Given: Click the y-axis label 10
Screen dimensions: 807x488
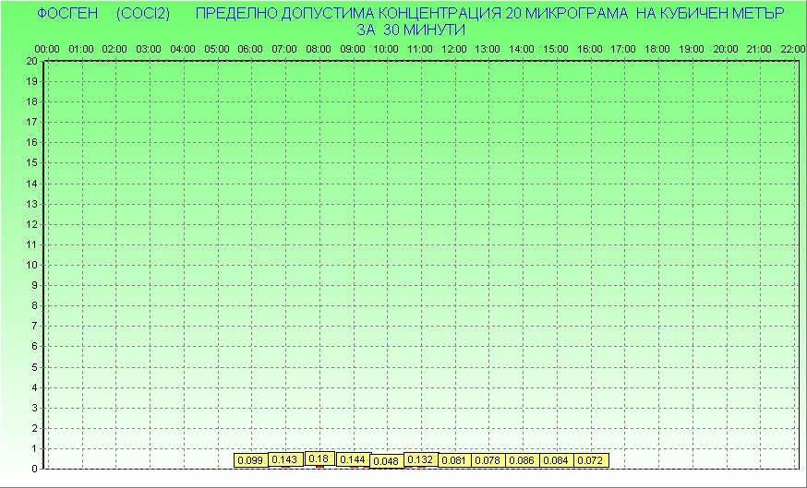Looking at the screenshot, I should 31,265.
